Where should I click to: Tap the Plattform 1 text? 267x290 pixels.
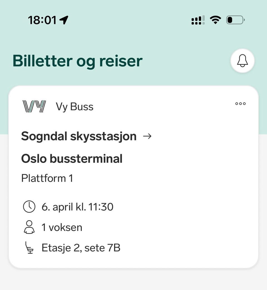47,178
